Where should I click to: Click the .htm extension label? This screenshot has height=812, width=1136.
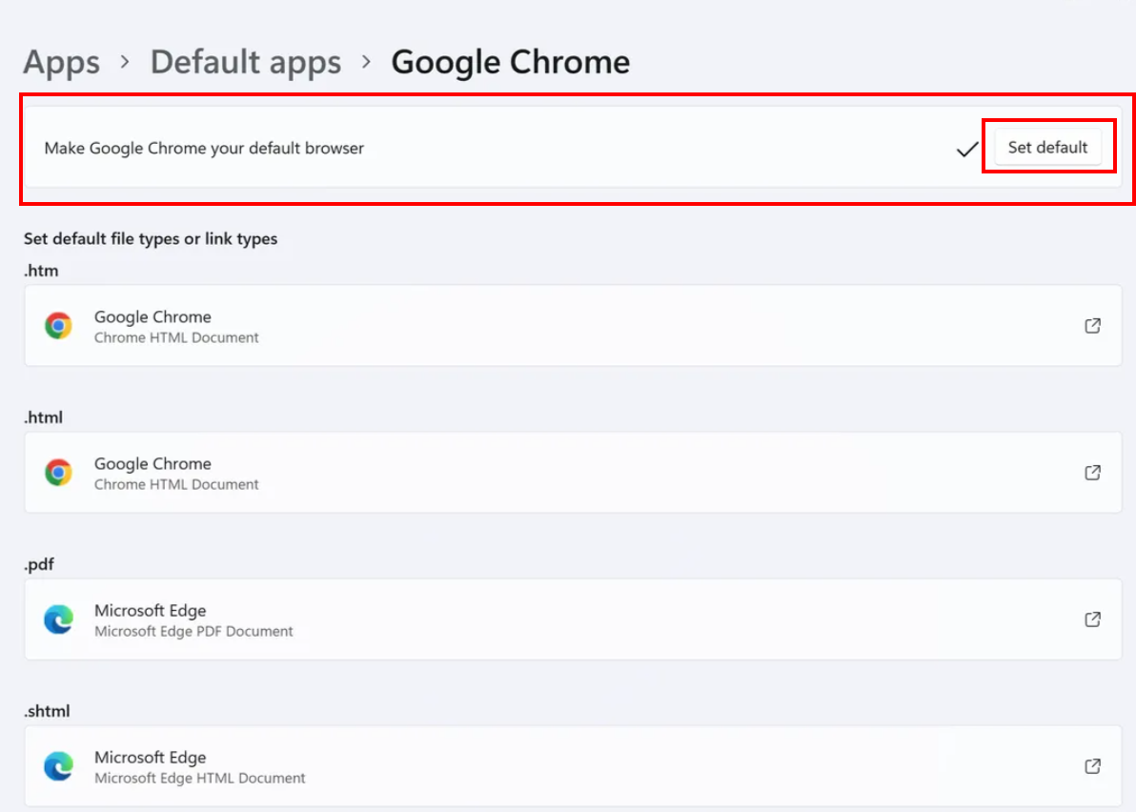pos(41,271)
